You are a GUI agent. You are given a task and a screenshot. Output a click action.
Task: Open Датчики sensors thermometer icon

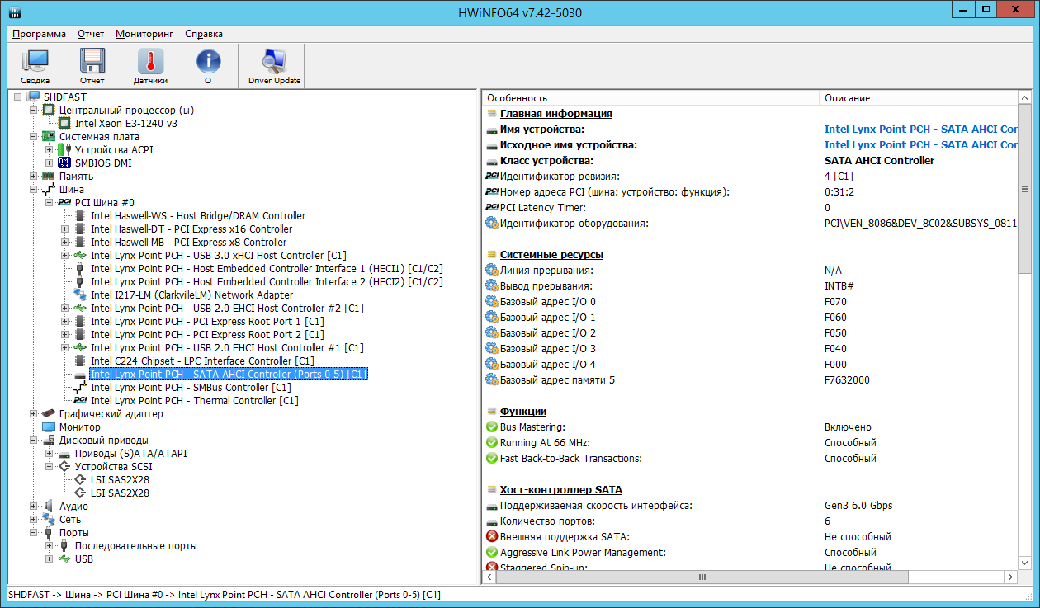[150, 62]
